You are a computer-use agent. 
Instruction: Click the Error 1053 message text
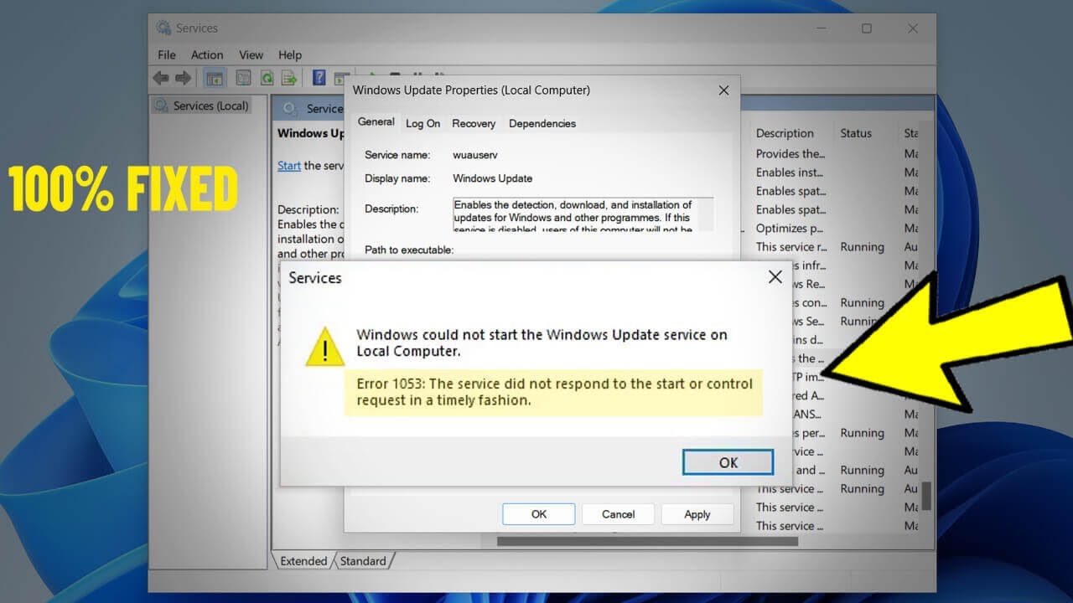(555, 392)
